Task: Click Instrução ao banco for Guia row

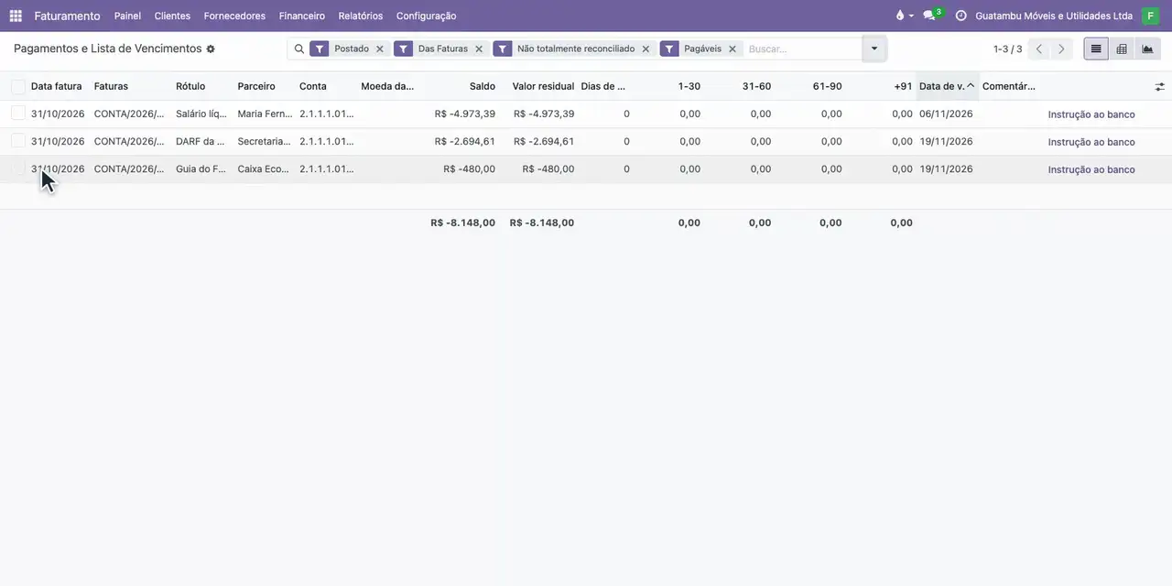Action: pos(1091,169)
